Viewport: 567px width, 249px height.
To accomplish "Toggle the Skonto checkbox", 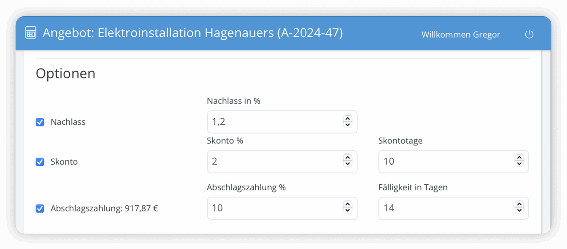I will click(x=40, y=162).
